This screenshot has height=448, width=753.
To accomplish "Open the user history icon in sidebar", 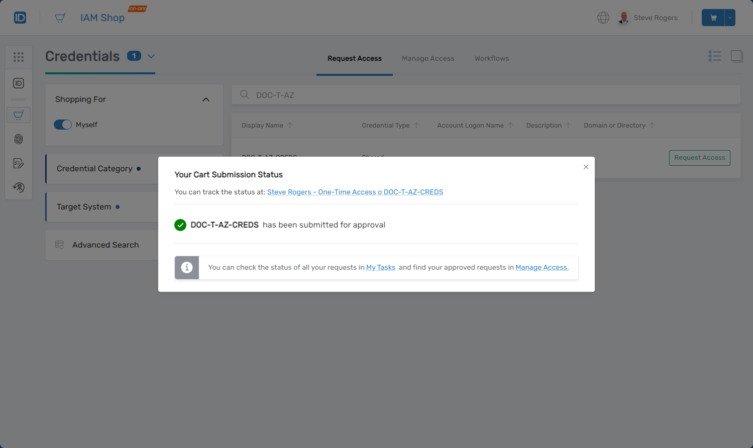I will 19,187.
